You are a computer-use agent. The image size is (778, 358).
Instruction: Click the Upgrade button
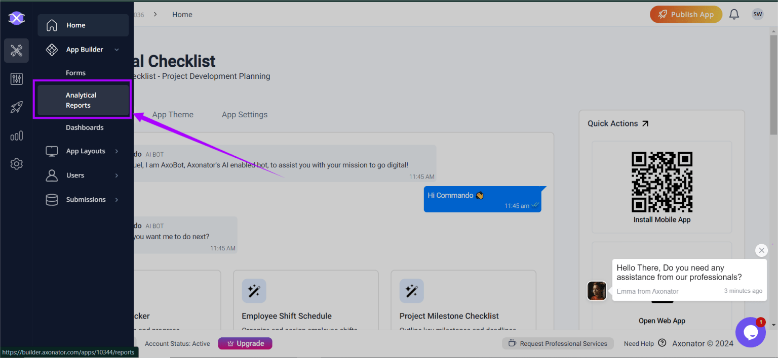[245, 343]
